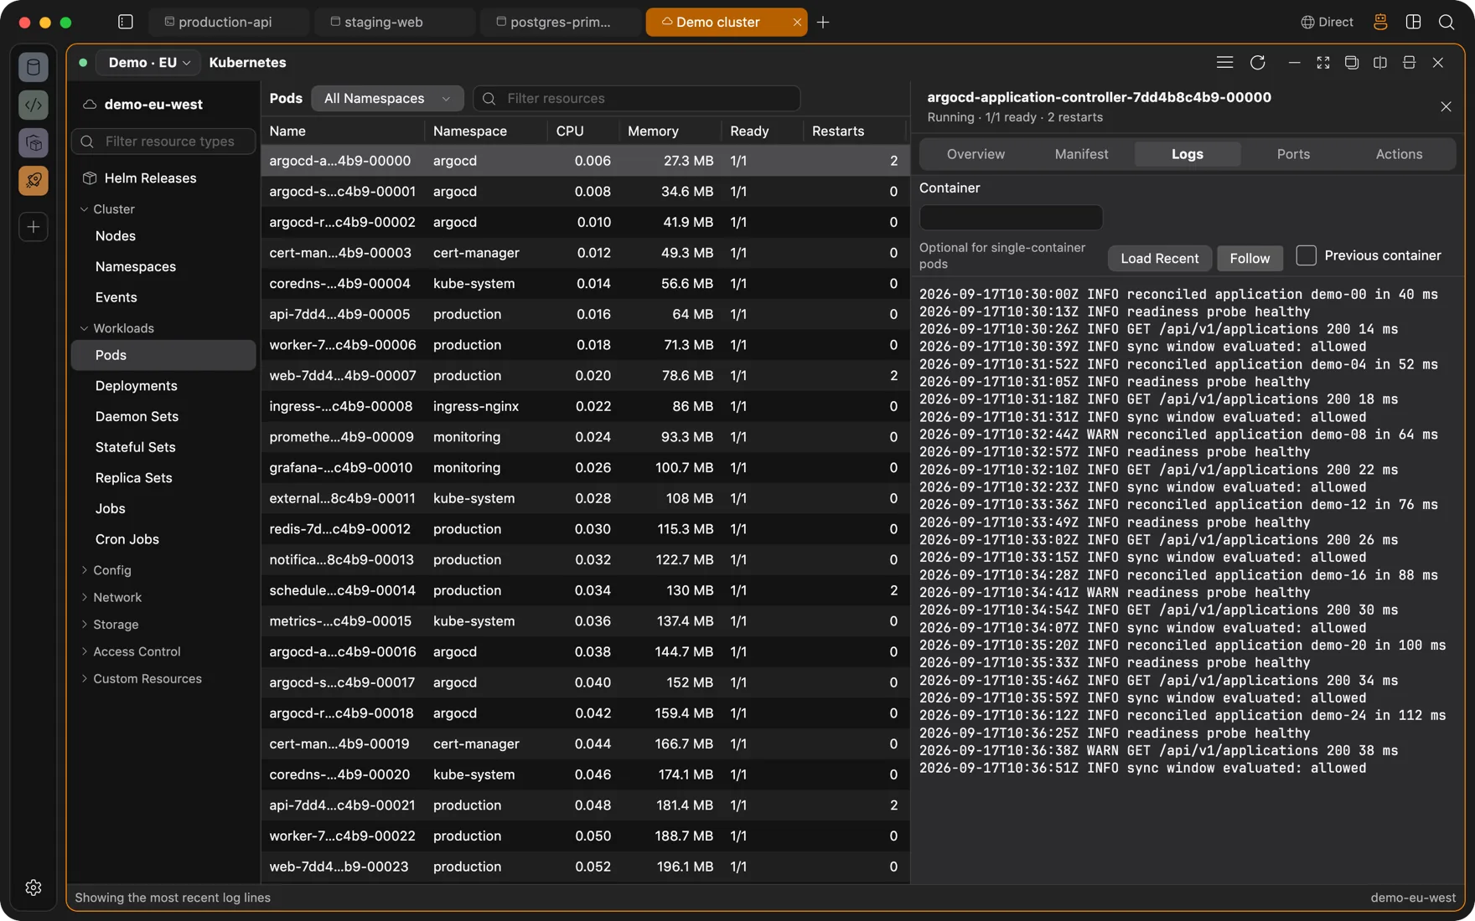Switch to the production-api tab
Viewport: 1475px width, 921px height.
[229, 23]
